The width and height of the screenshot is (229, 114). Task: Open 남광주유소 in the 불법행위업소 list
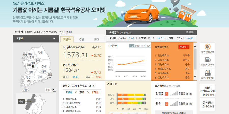point(163,73)
